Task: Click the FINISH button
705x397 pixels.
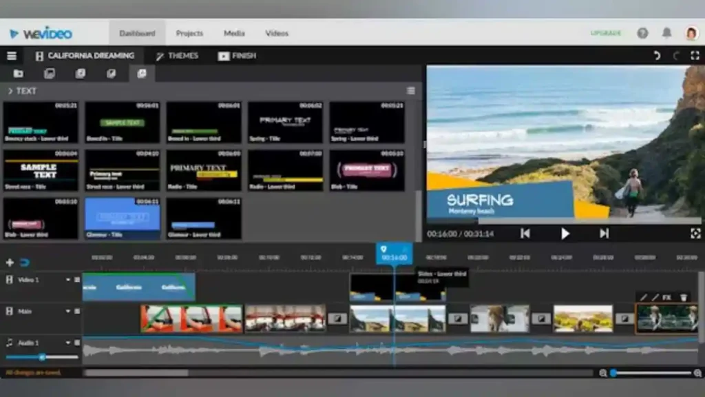Action: click(237, 56)
